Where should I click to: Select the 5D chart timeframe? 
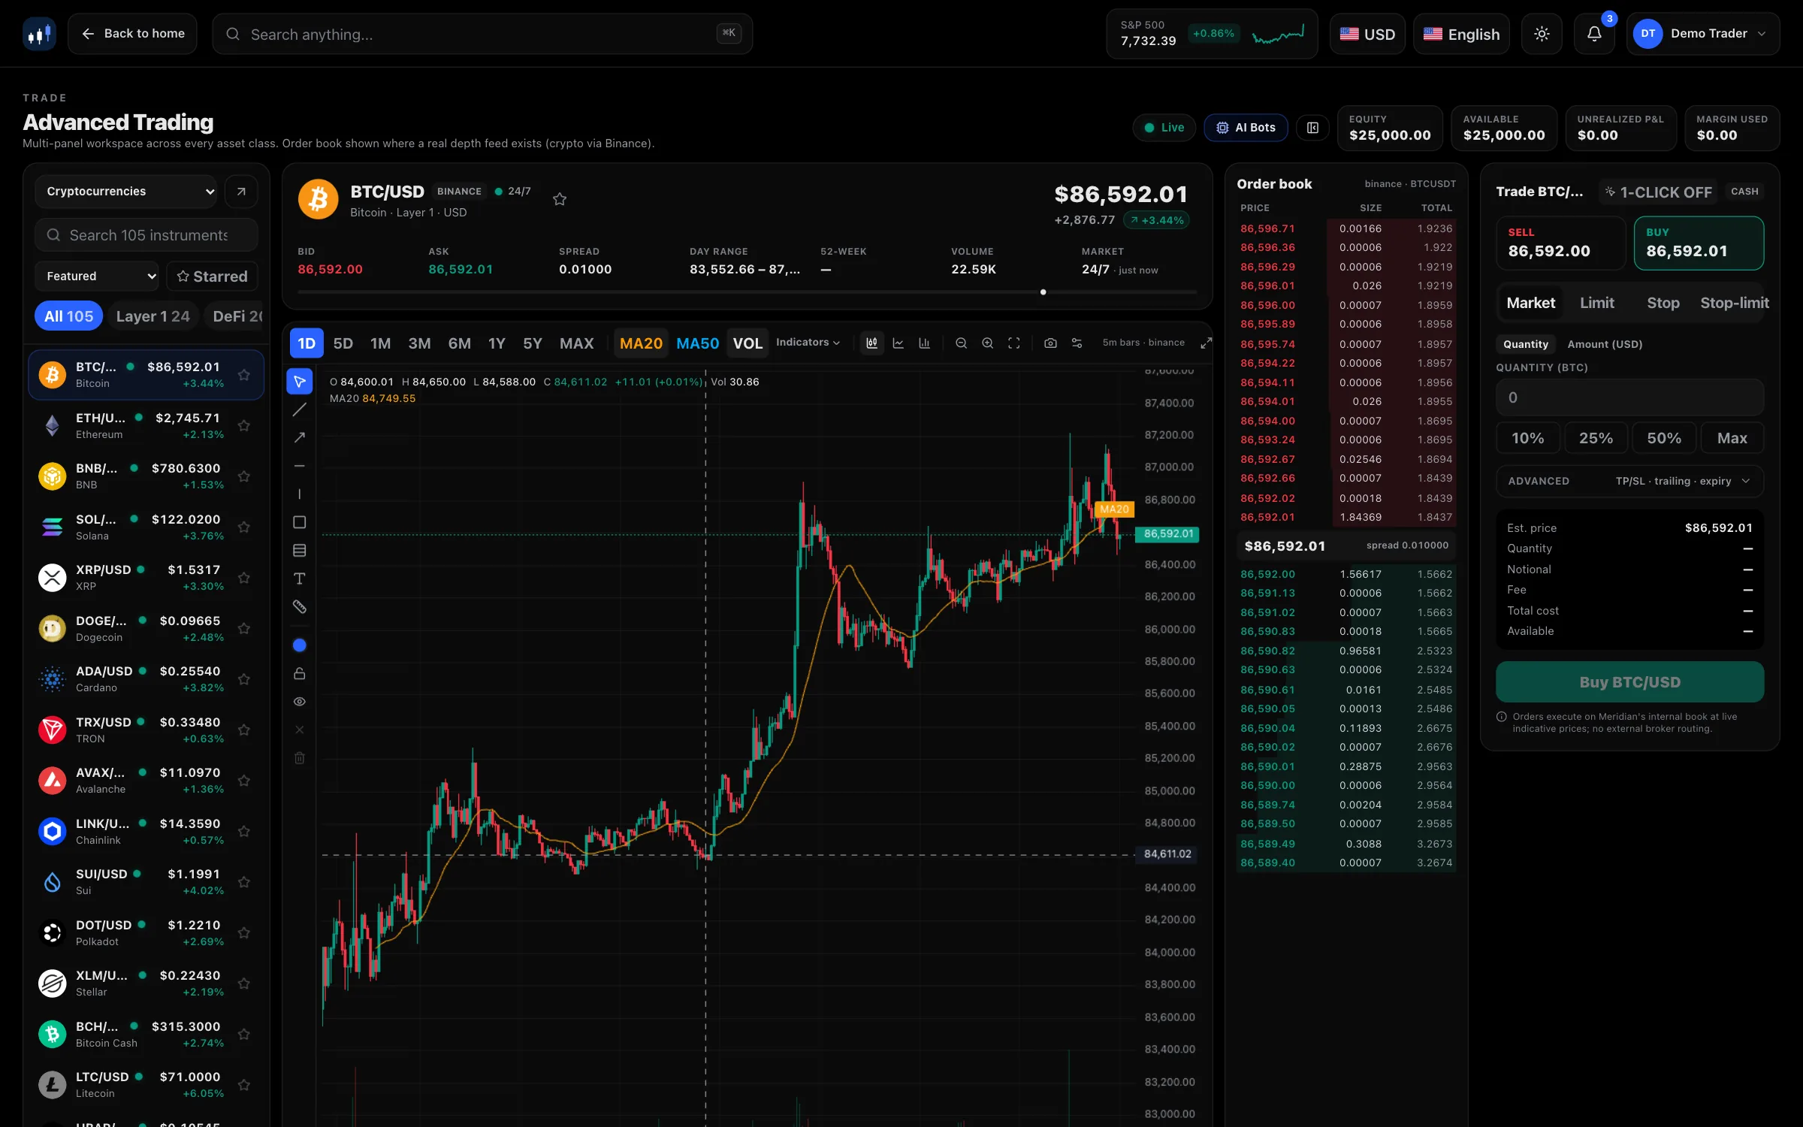pyautogui.click(x=343, y=343)
